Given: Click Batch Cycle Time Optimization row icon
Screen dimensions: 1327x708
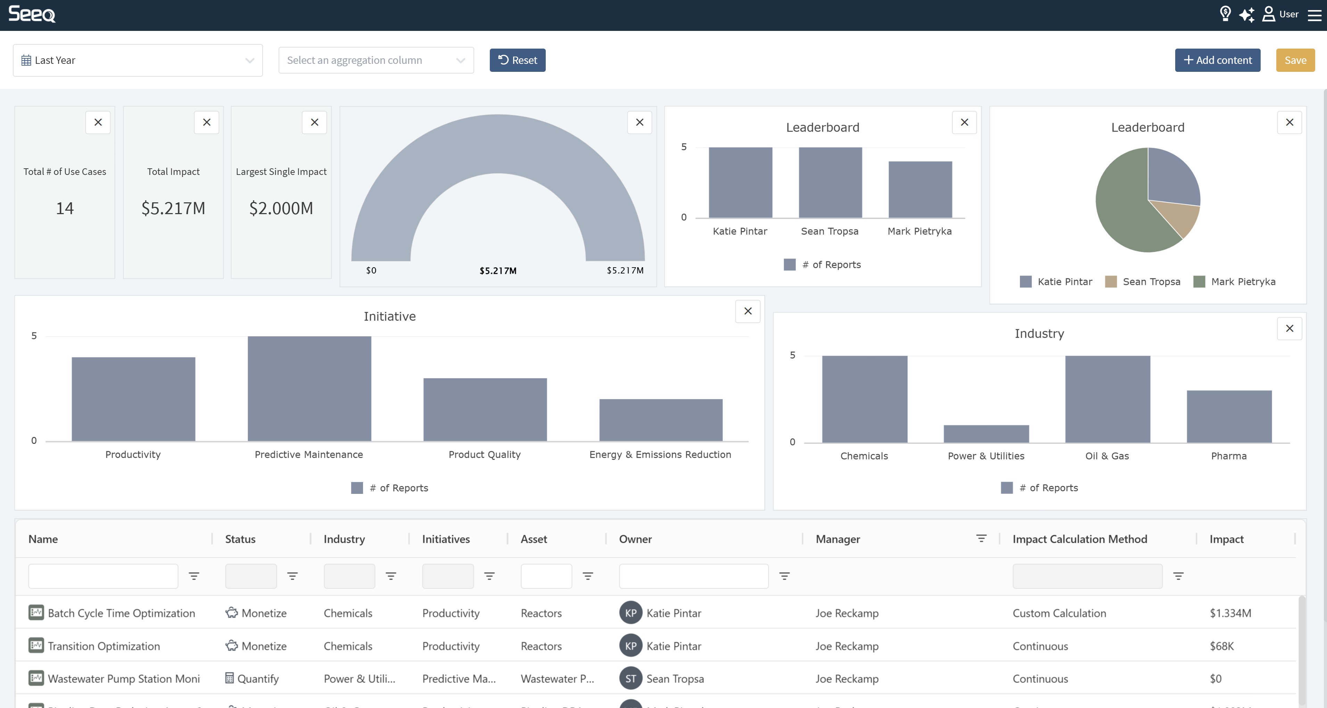Looking at the screenshot, I should click(36, 612).
